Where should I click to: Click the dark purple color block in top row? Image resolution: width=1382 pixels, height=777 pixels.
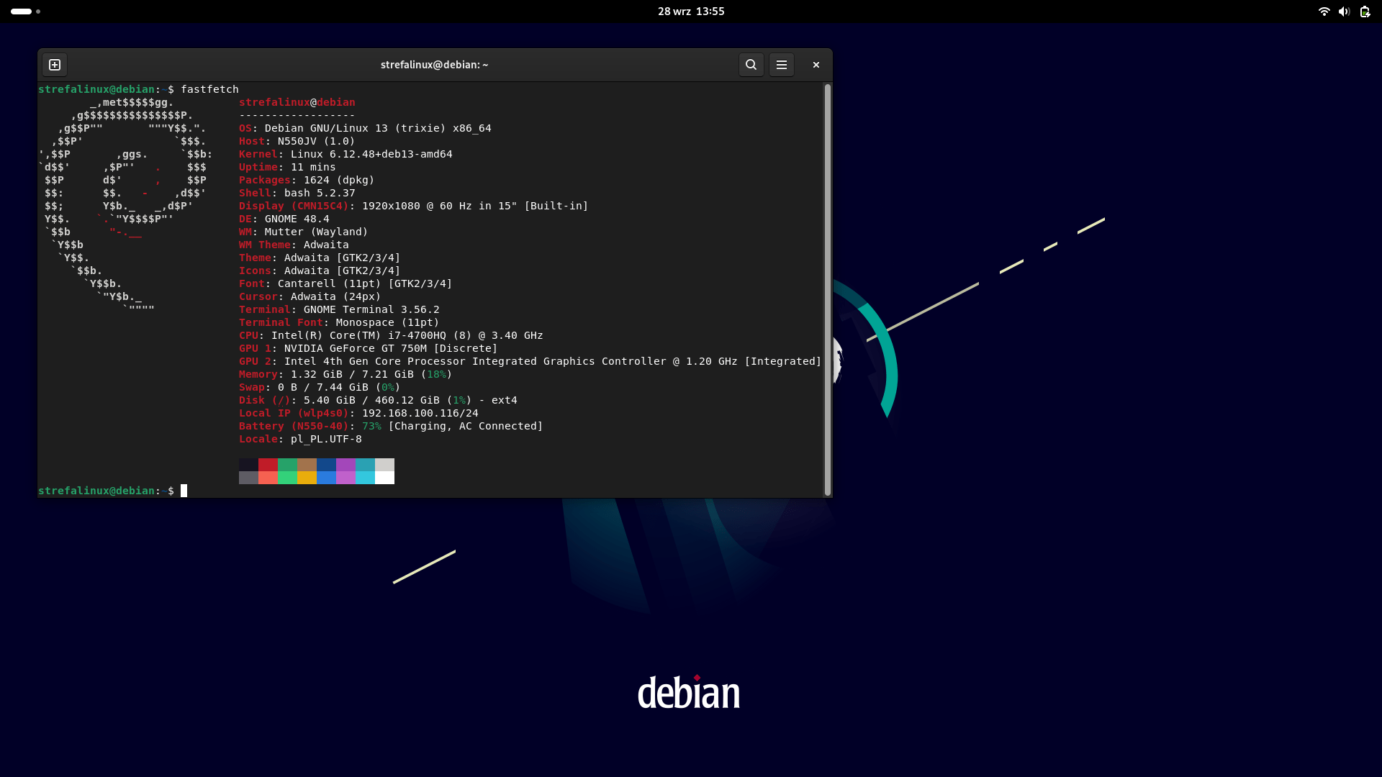tap(345, 465)
